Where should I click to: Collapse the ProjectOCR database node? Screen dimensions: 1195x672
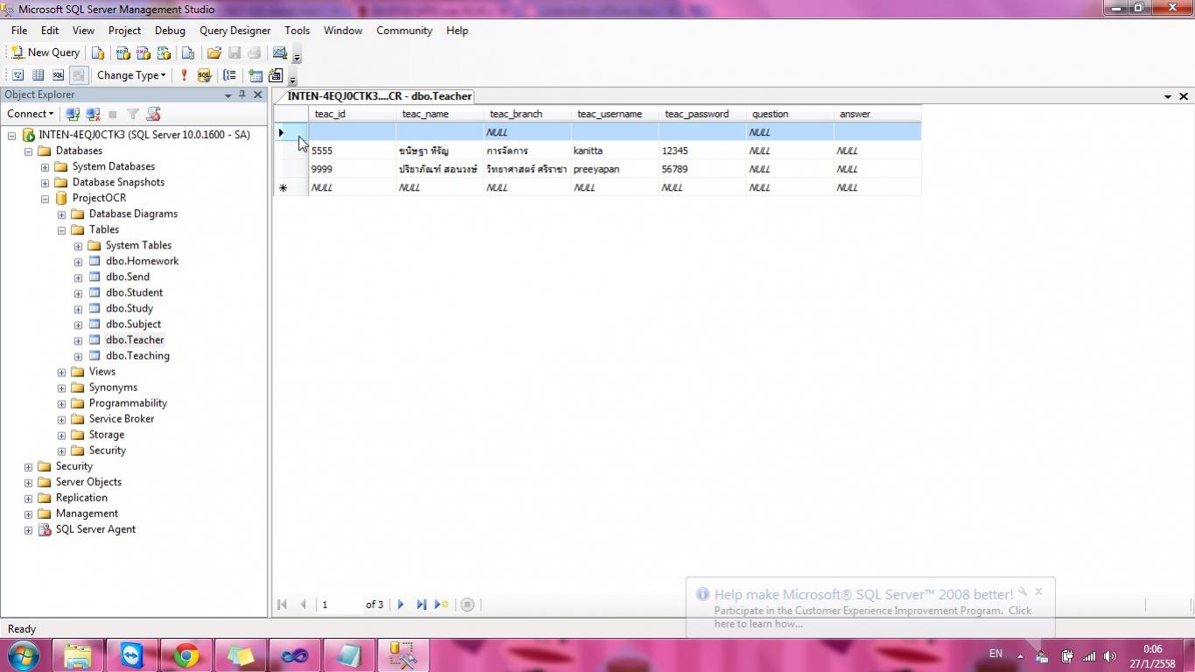click(x=45, y=199)
